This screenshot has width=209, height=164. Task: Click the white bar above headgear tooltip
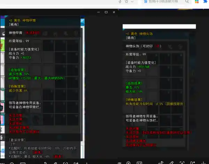coord(159,26)
